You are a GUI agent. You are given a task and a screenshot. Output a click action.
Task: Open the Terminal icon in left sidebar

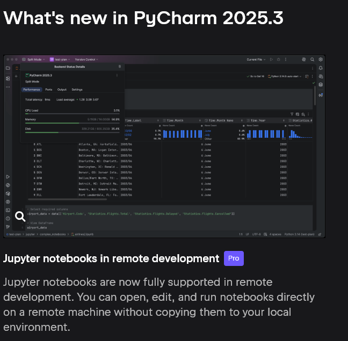tap(8, 210)
